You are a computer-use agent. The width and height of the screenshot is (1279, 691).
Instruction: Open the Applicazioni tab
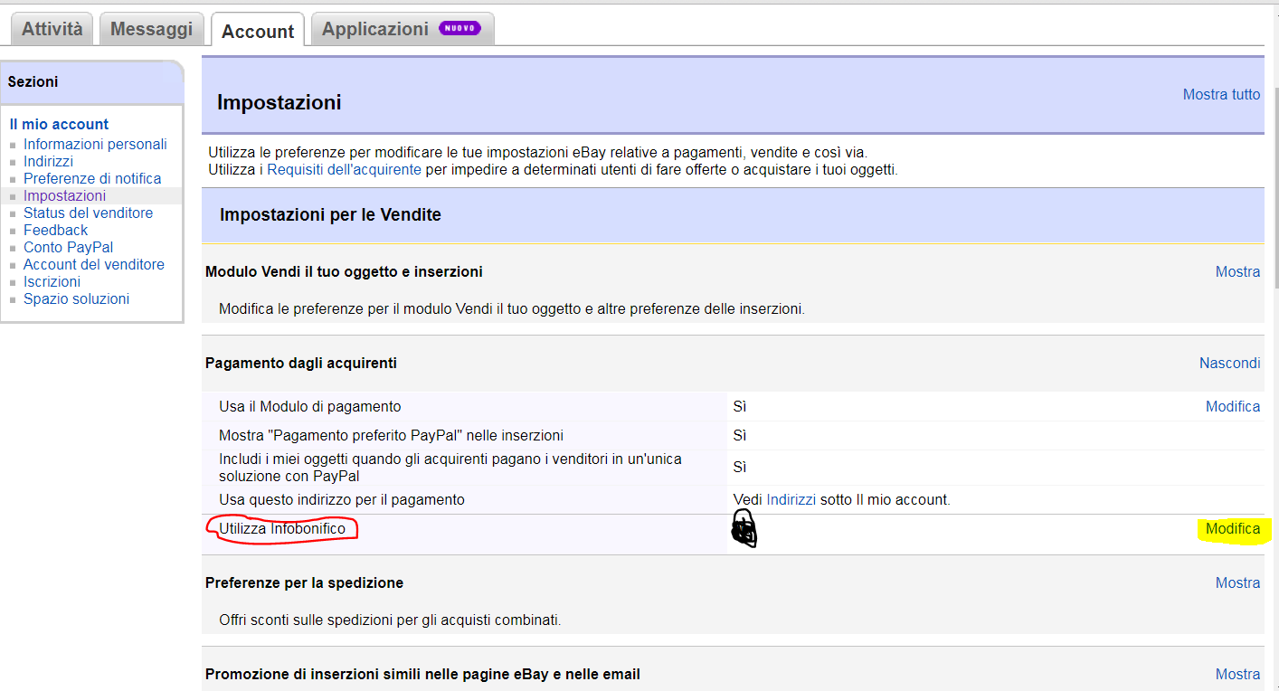point(375,29)
